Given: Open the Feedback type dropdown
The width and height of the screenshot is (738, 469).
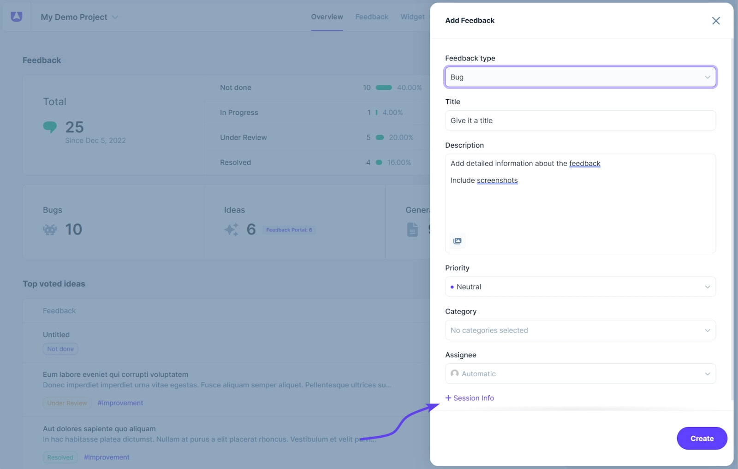Looking at the screenshot, I should point(580,77).
